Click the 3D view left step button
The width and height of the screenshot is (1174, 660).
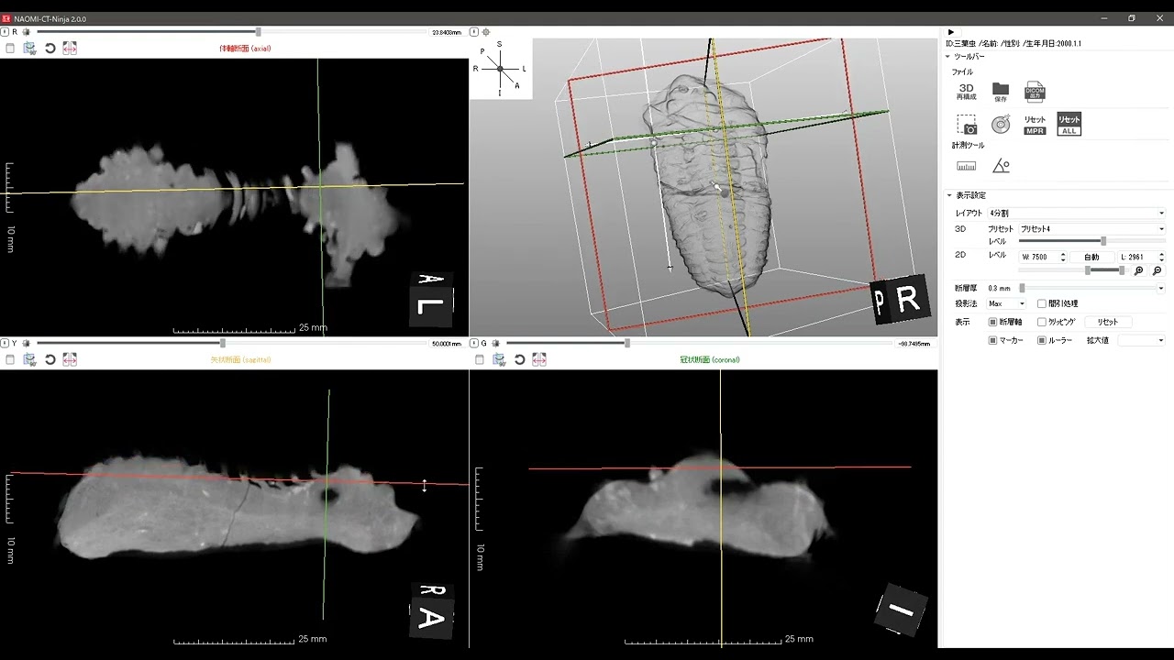pyautogui.click(x=476, y=32)
